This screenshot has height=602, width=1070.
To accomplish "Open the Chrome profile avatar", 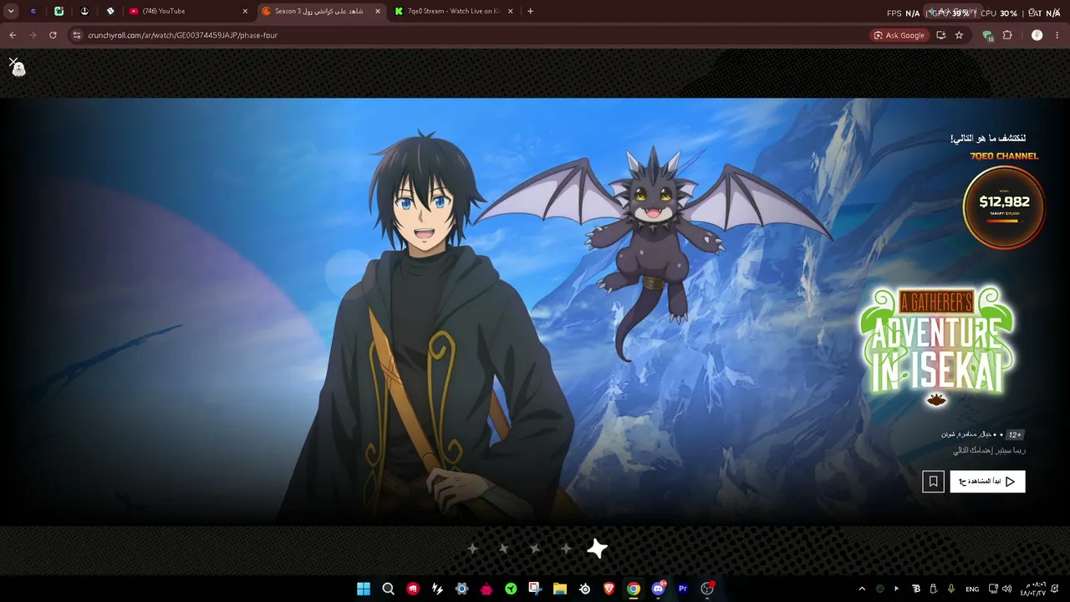I will coord(1037,35).
